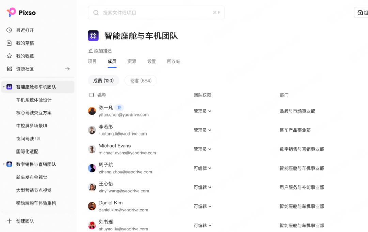Image resolution: width=368 pixels, height=232 pixels.
Task: Click 添加描述 link
Action: 100,51
